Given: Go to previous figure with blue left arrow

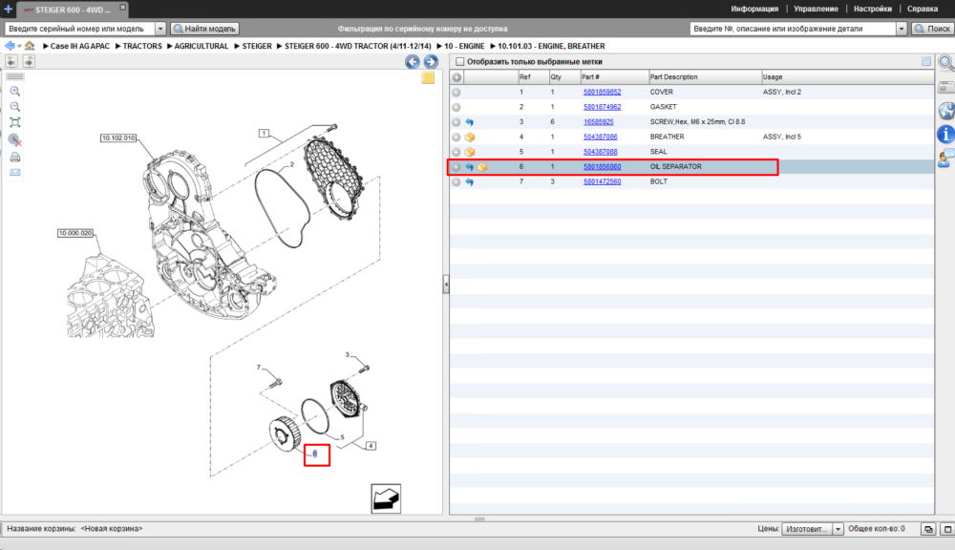Looking at the screenshot, I should coord(413,61).
